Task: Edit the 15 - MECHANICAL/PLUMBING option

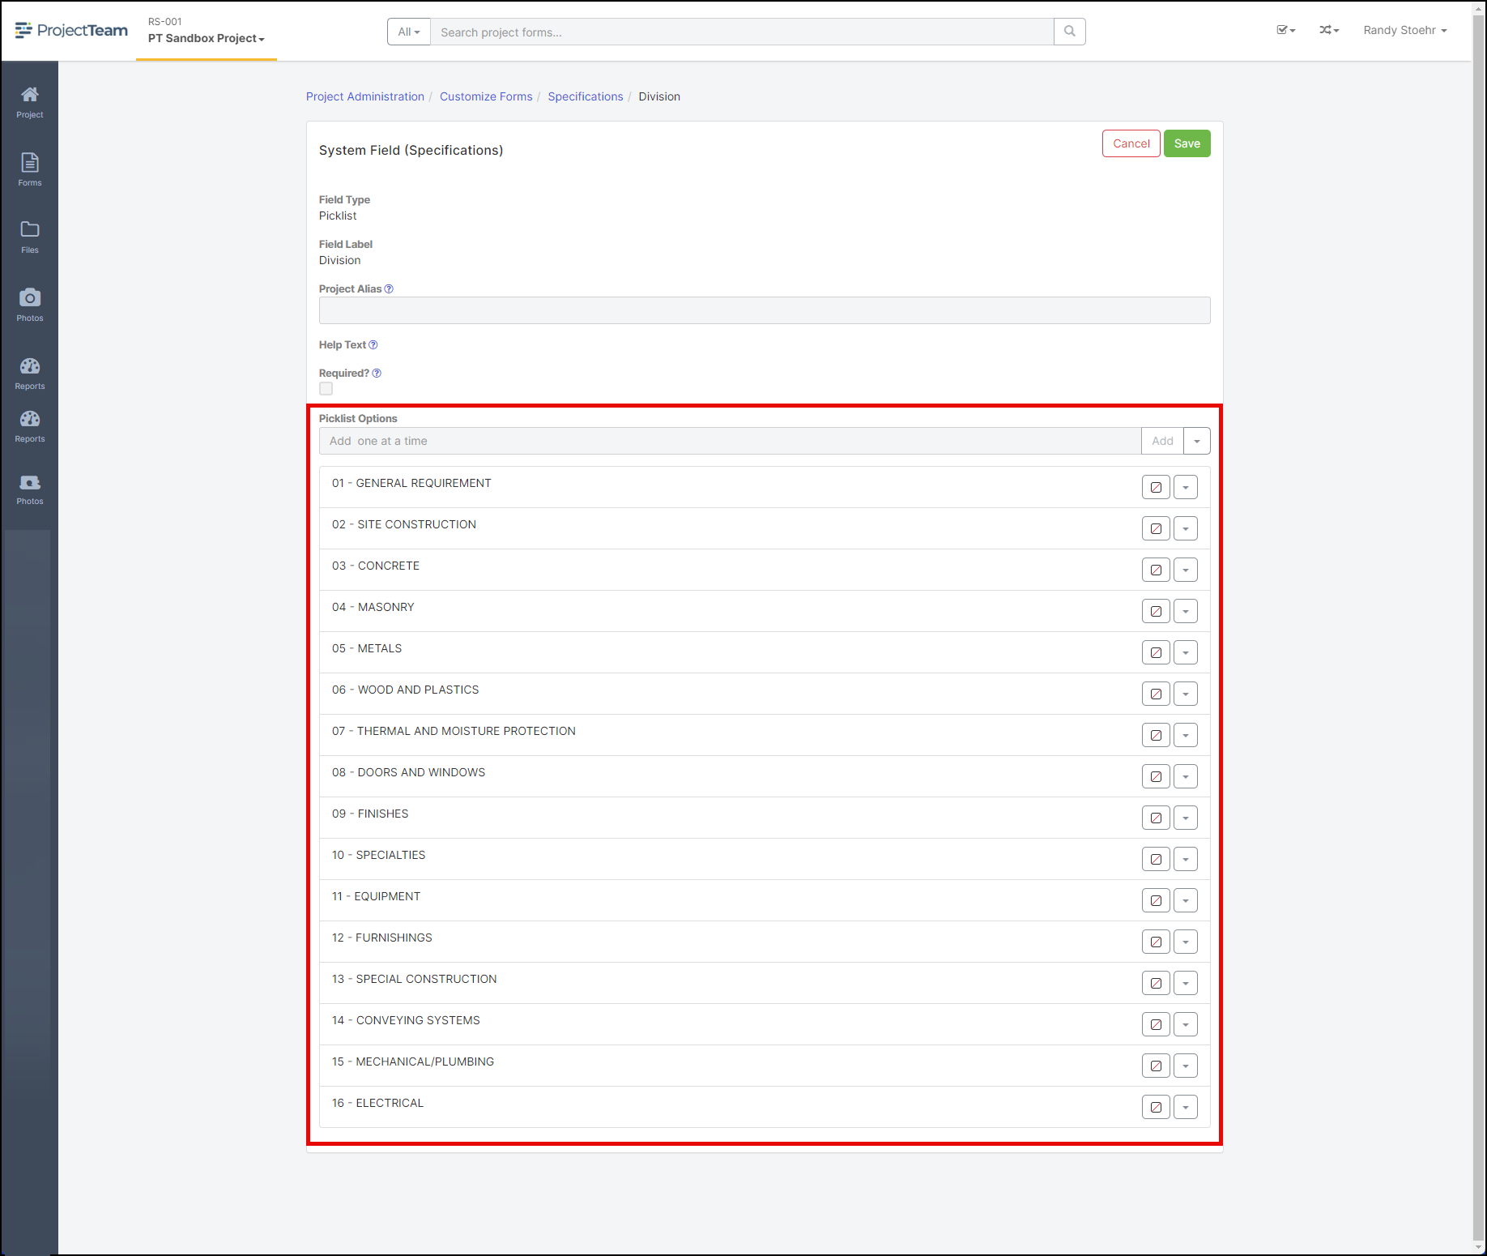Action: pyautogui.click(x=1156, y=1066)
